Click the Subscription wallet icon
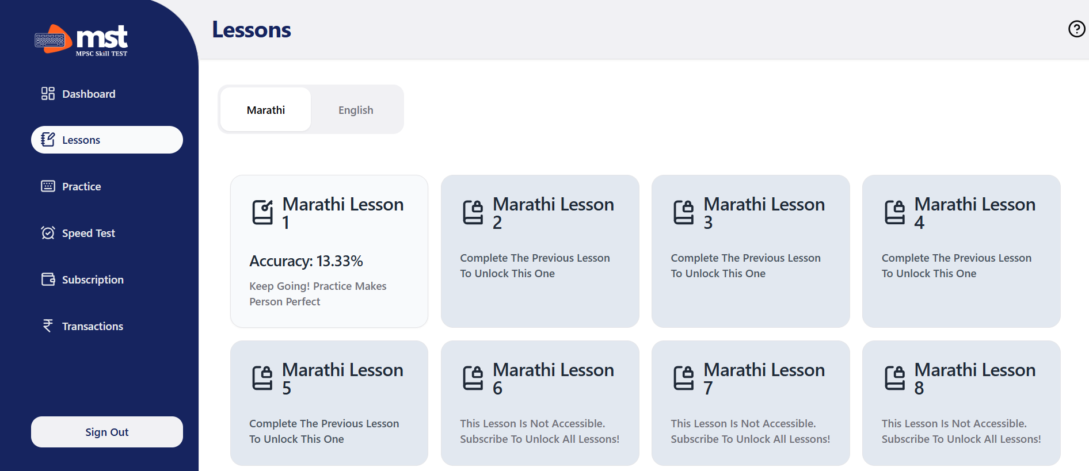This screenshot has height=471, width=1089. [48, 279]
